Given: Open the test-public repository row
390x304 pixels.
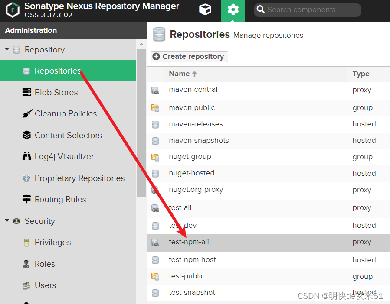Looking at the screenshot, I should pos(269,276).
